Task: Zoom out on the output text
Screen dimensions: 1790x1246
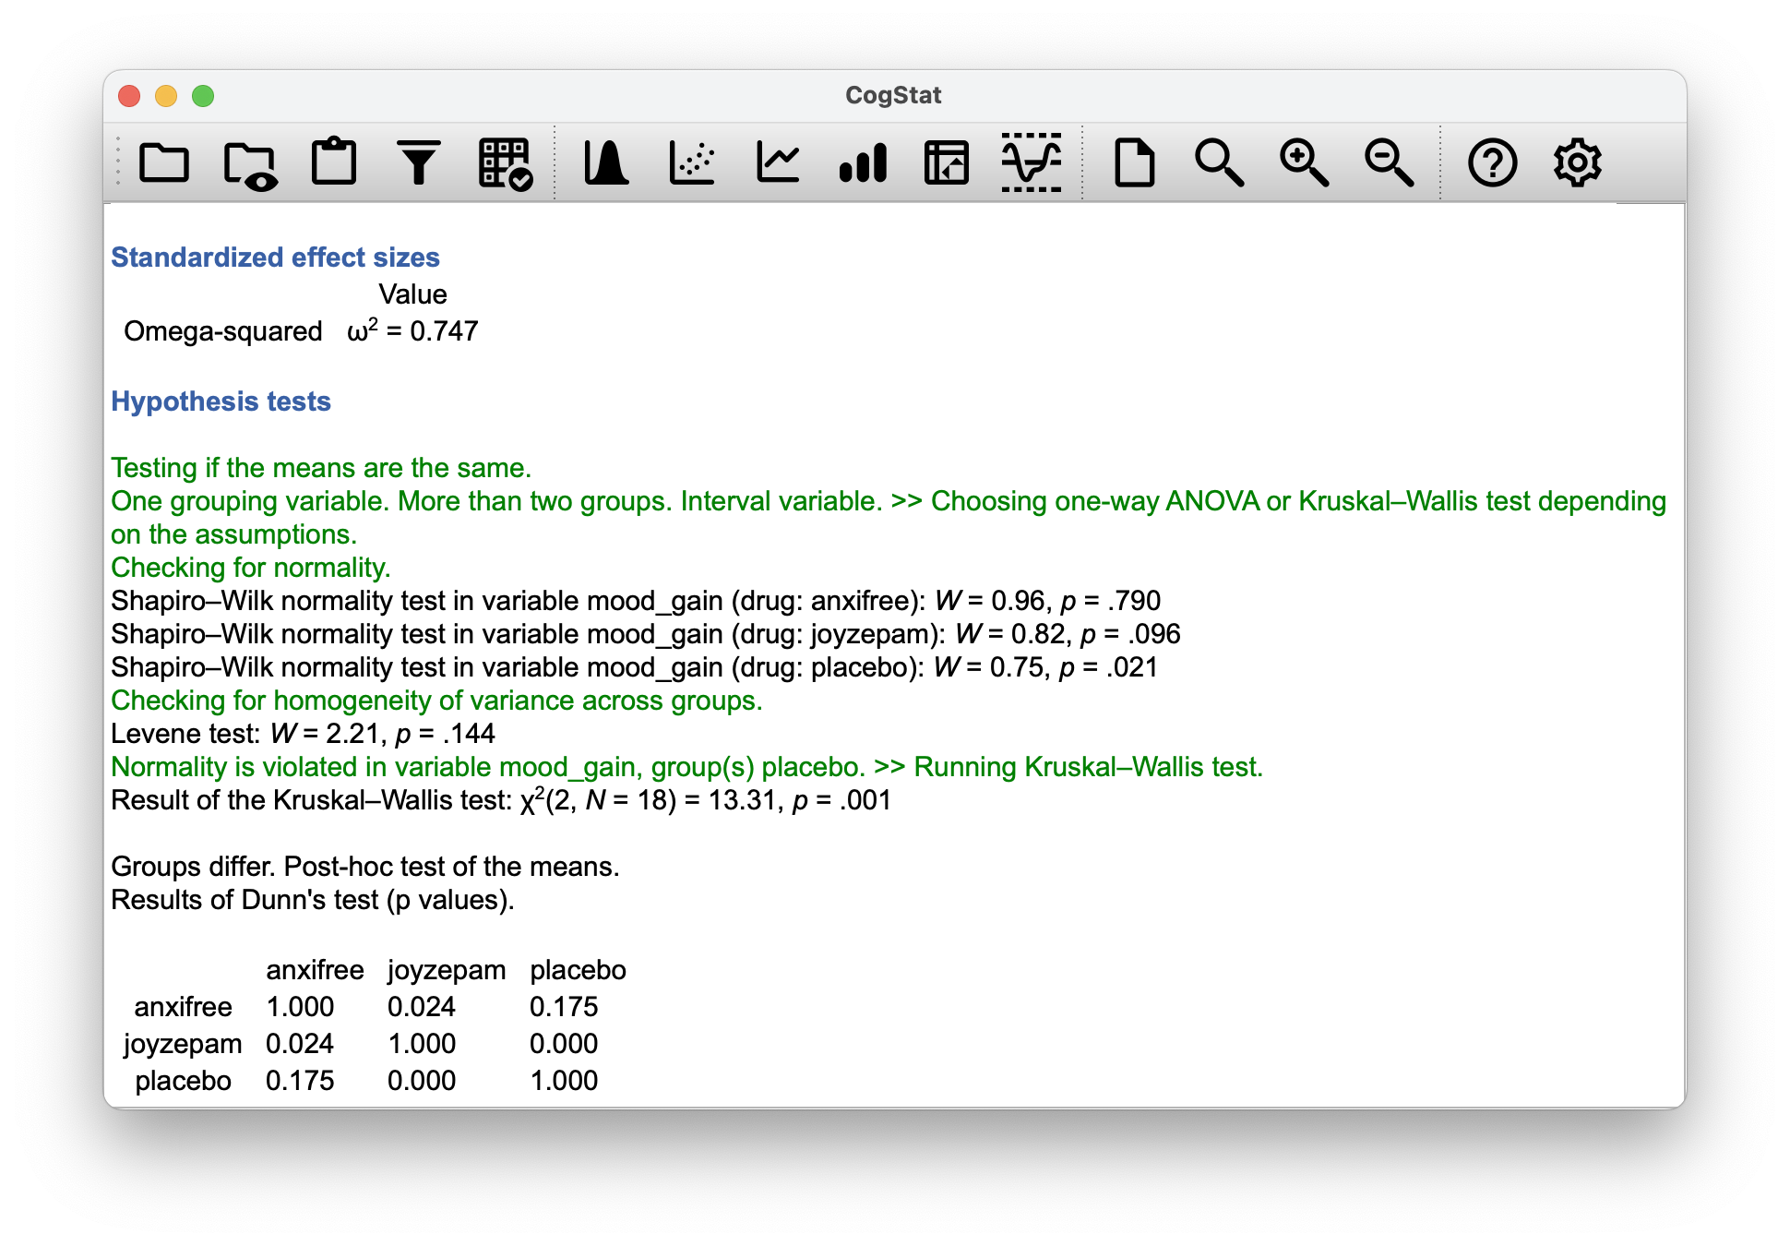Action: click(1389, 163)
